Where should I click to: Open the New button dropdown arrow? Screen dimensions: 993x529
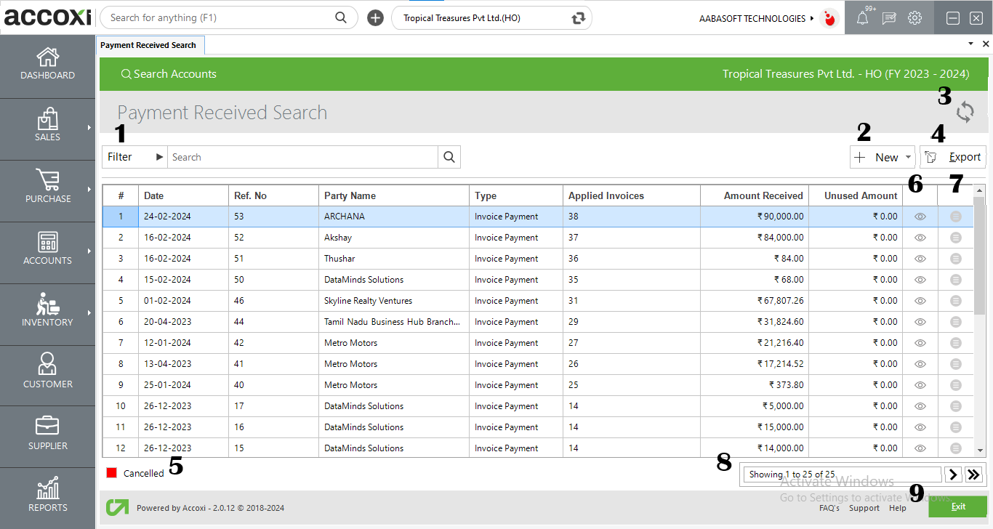pyautogui.click(x=908, y=156)
